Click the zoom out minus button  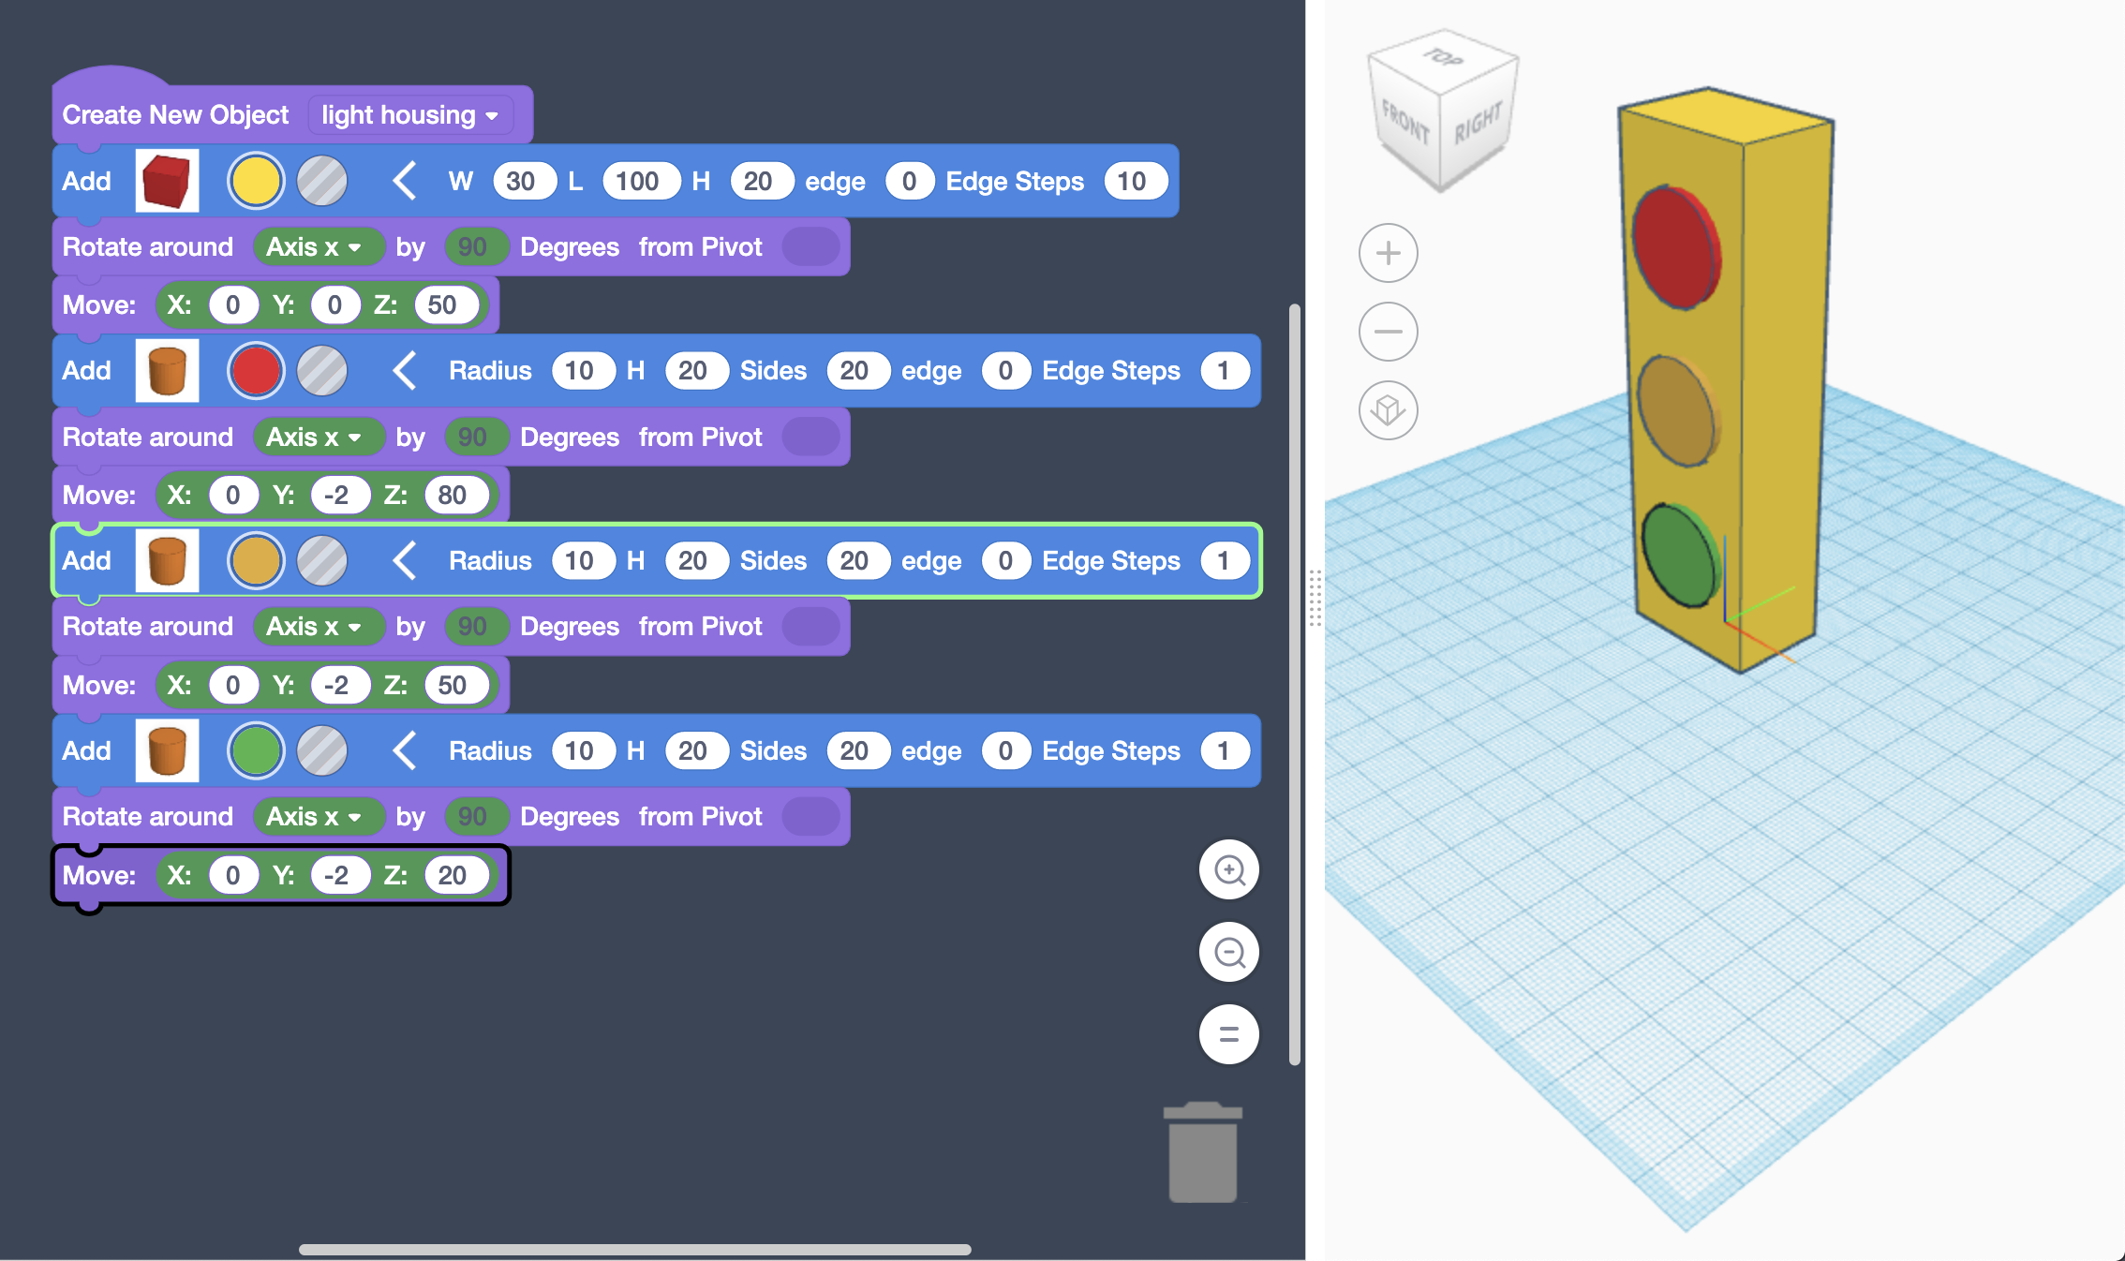[1389, 332]
